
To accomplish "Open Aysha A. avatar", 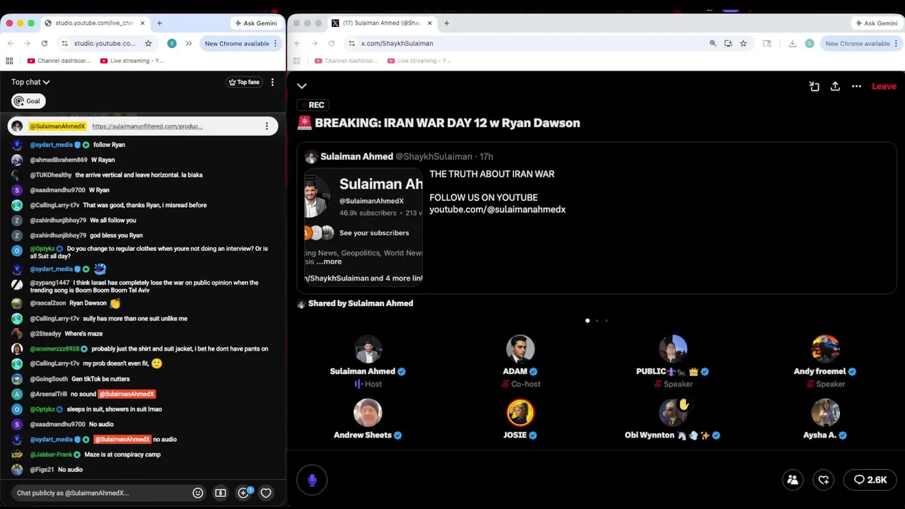I will tap(825, 413).
